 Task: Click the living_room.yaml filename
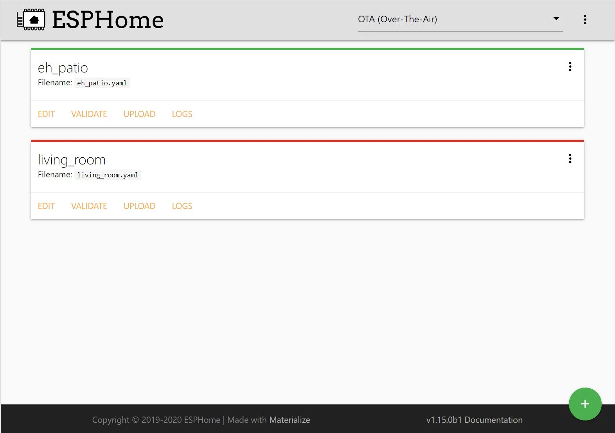pyautogui.click(x=108, y=175)
